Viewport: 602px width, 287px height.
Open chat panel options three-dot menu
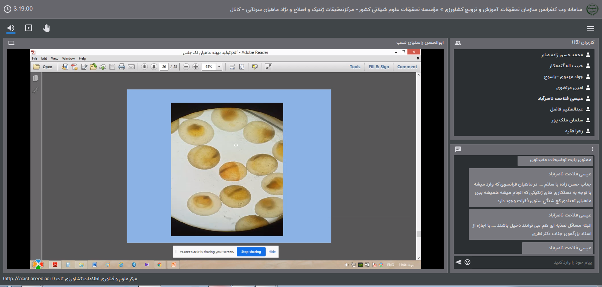(x=592, y=149)
